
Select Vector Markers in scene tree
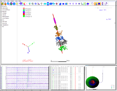pos(6,18)
